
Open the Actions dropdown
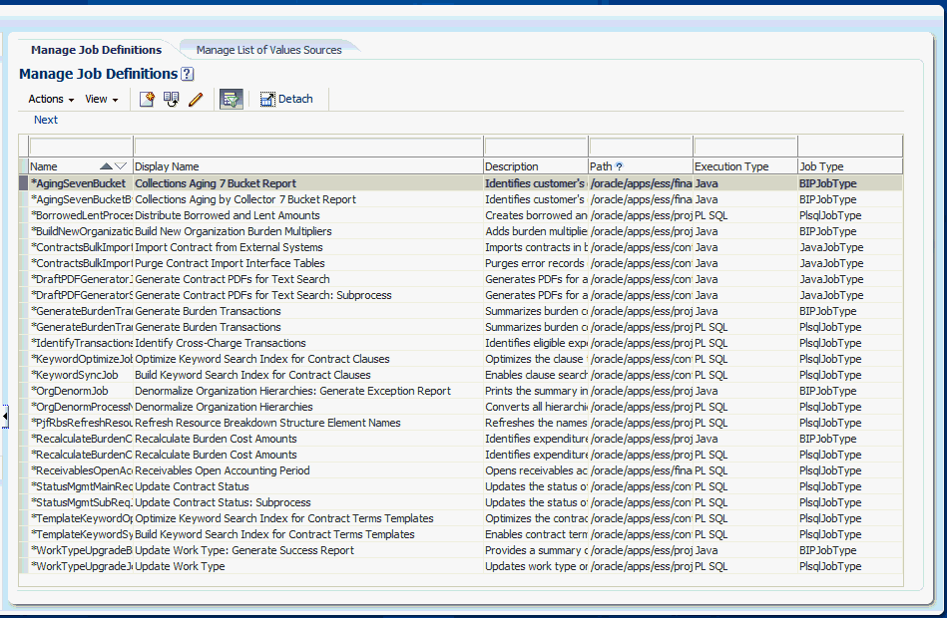coord(49,99)
